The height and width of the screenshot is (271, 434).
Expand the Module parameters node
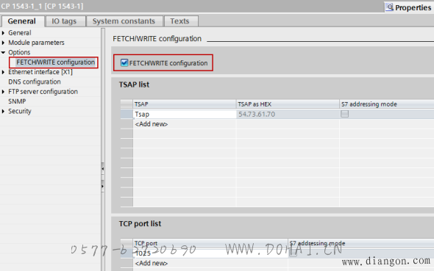(4, 43)
